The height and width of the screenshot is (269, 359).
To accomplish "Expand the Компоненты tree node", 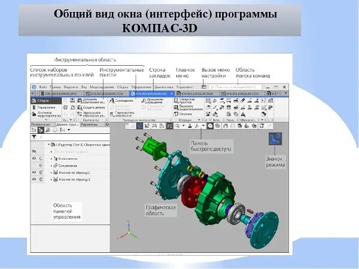I will pyautogui.click(x=51, y=158).
